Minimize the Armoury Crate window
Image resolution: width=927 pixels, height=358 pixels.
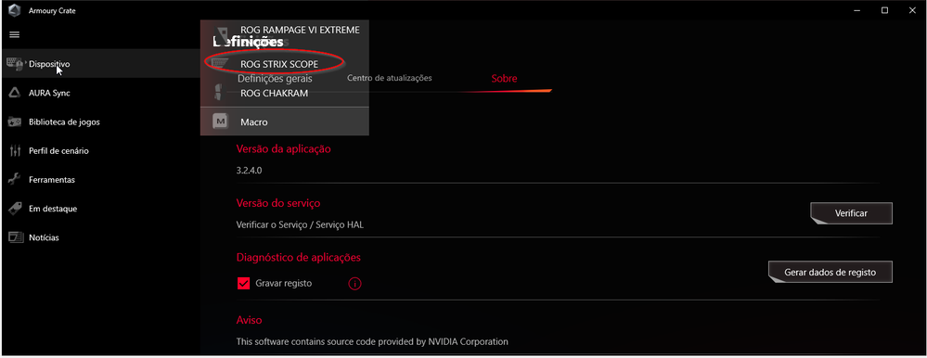tap(856, 10)
